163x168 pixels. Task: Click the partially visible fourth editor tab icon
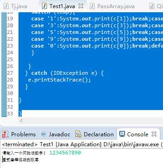pos(152,6)
